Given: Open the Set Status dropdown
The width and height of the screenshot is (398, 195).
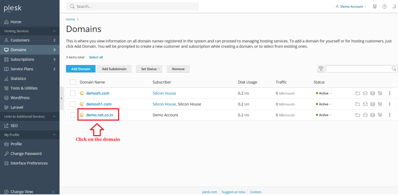Looking at the screenshot, I should coord(150,69).
